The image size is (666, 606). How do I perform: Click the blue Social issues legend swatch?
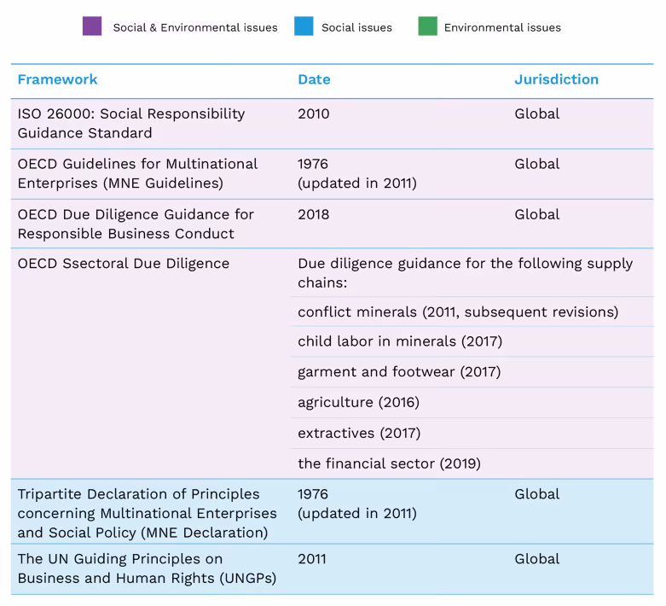(304, 26)
